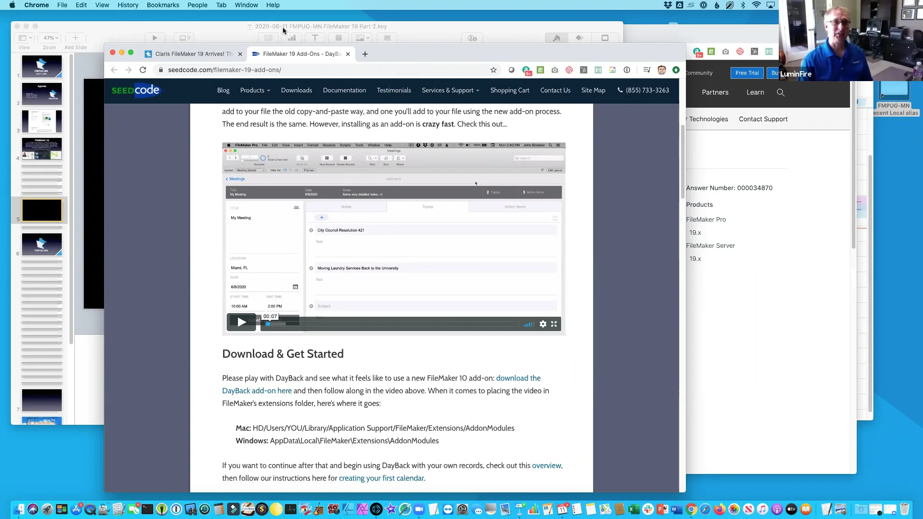Open the Apple menu

(x=12, y=5)
